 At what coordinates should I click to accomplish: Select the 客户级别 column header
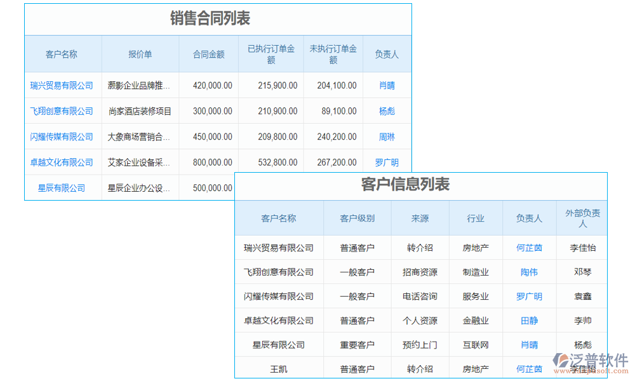click(x=358, y=218)
